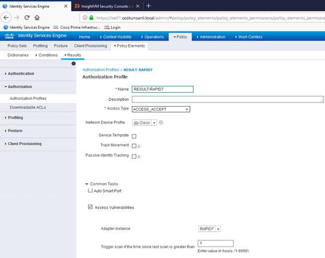Uncheck the Assess Vulnerabilities checkbox

(x=90, y=207)
